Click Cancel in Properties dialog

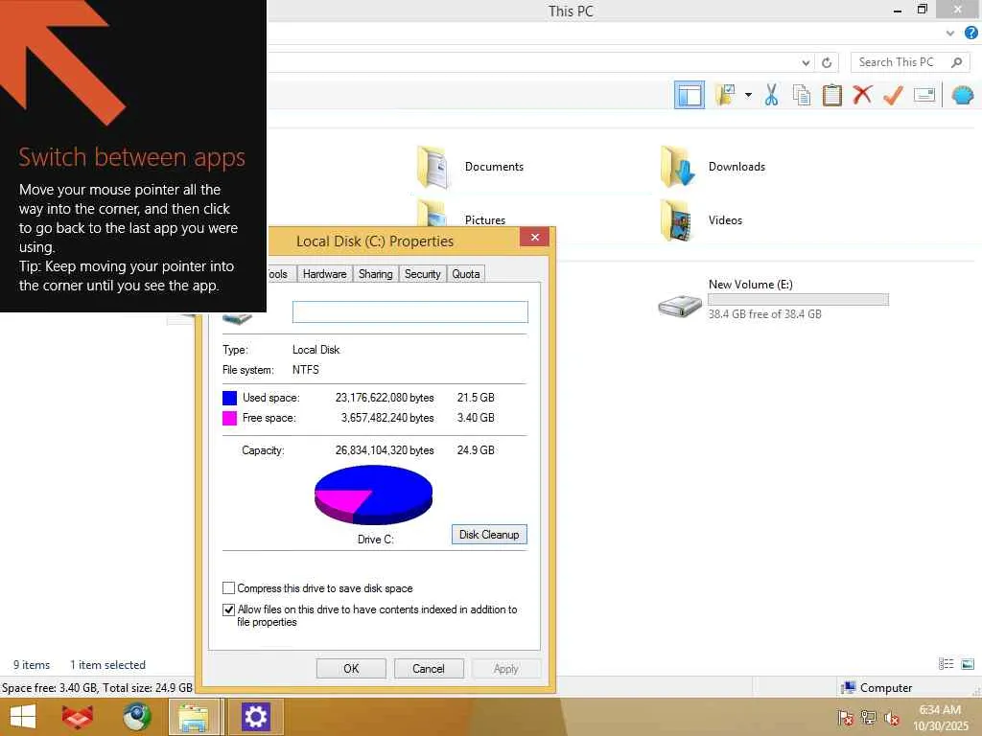click(x=429, y=668)
